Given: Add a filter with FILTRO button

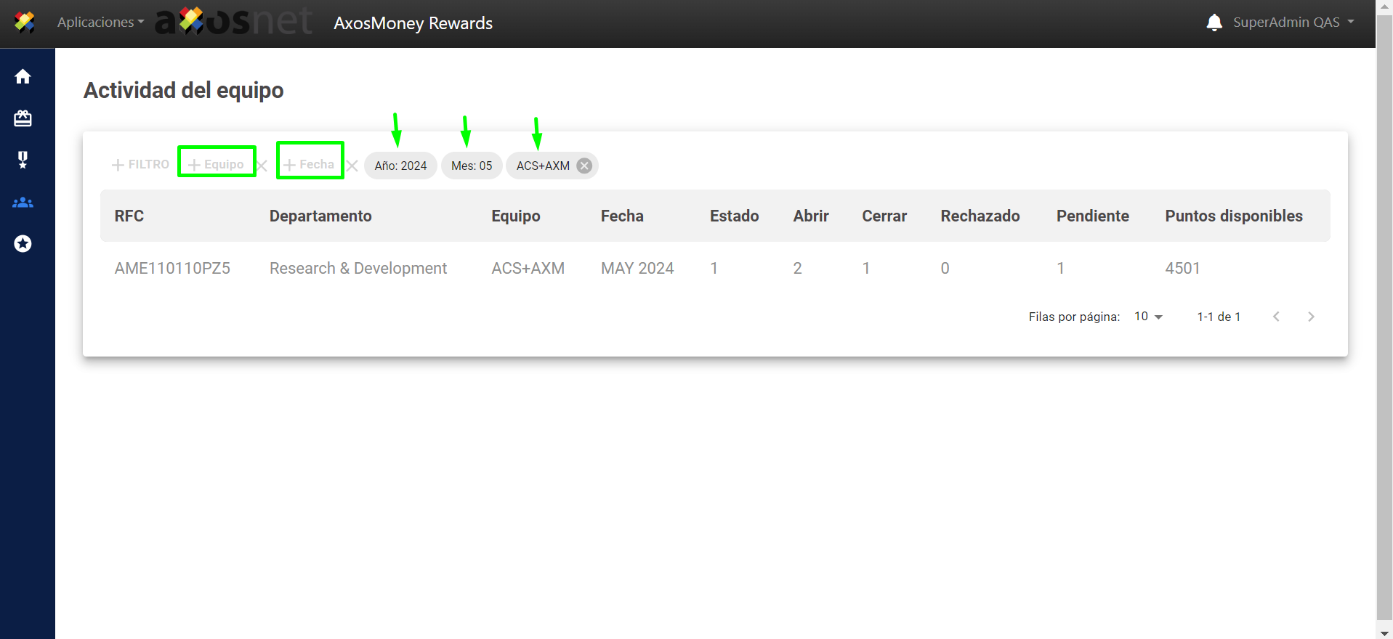Looking at the screenshot, I should pos(140,165).
